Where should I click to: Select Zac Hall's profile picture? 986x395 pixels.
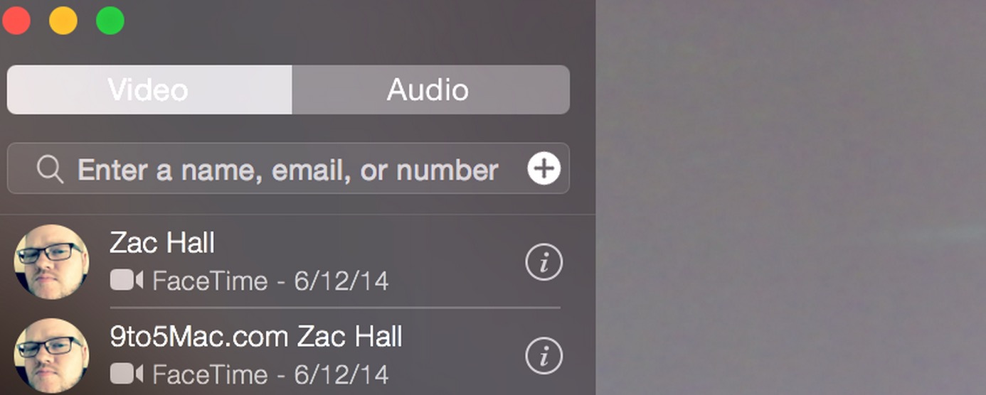51,262
